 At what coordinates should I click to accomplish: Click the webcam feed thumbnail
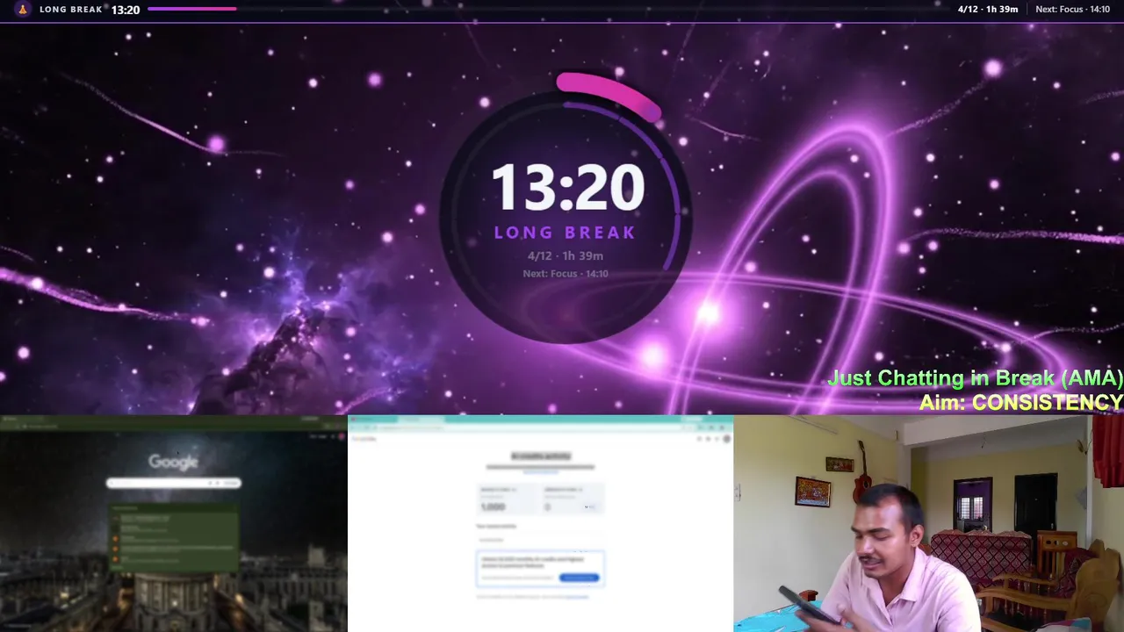[929, 524]
